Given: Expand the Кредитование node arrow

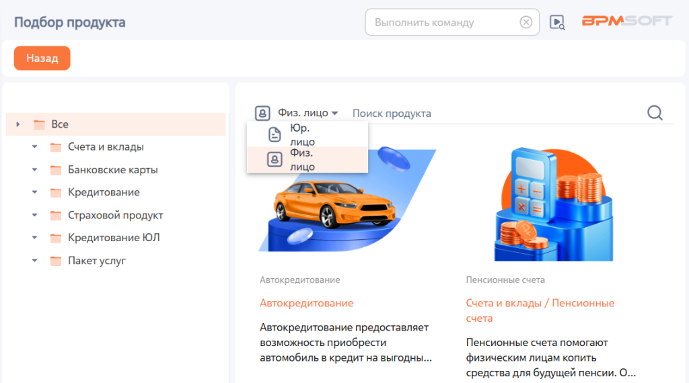Looking at the screenshot, I should pyautogui.click(x=35, y=192).
